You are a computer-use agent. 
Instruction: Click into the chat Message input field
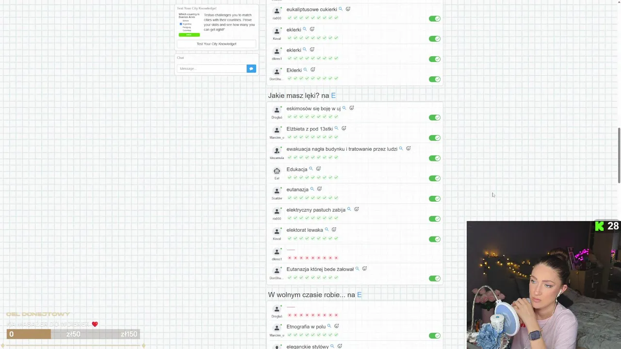[212, 69]
